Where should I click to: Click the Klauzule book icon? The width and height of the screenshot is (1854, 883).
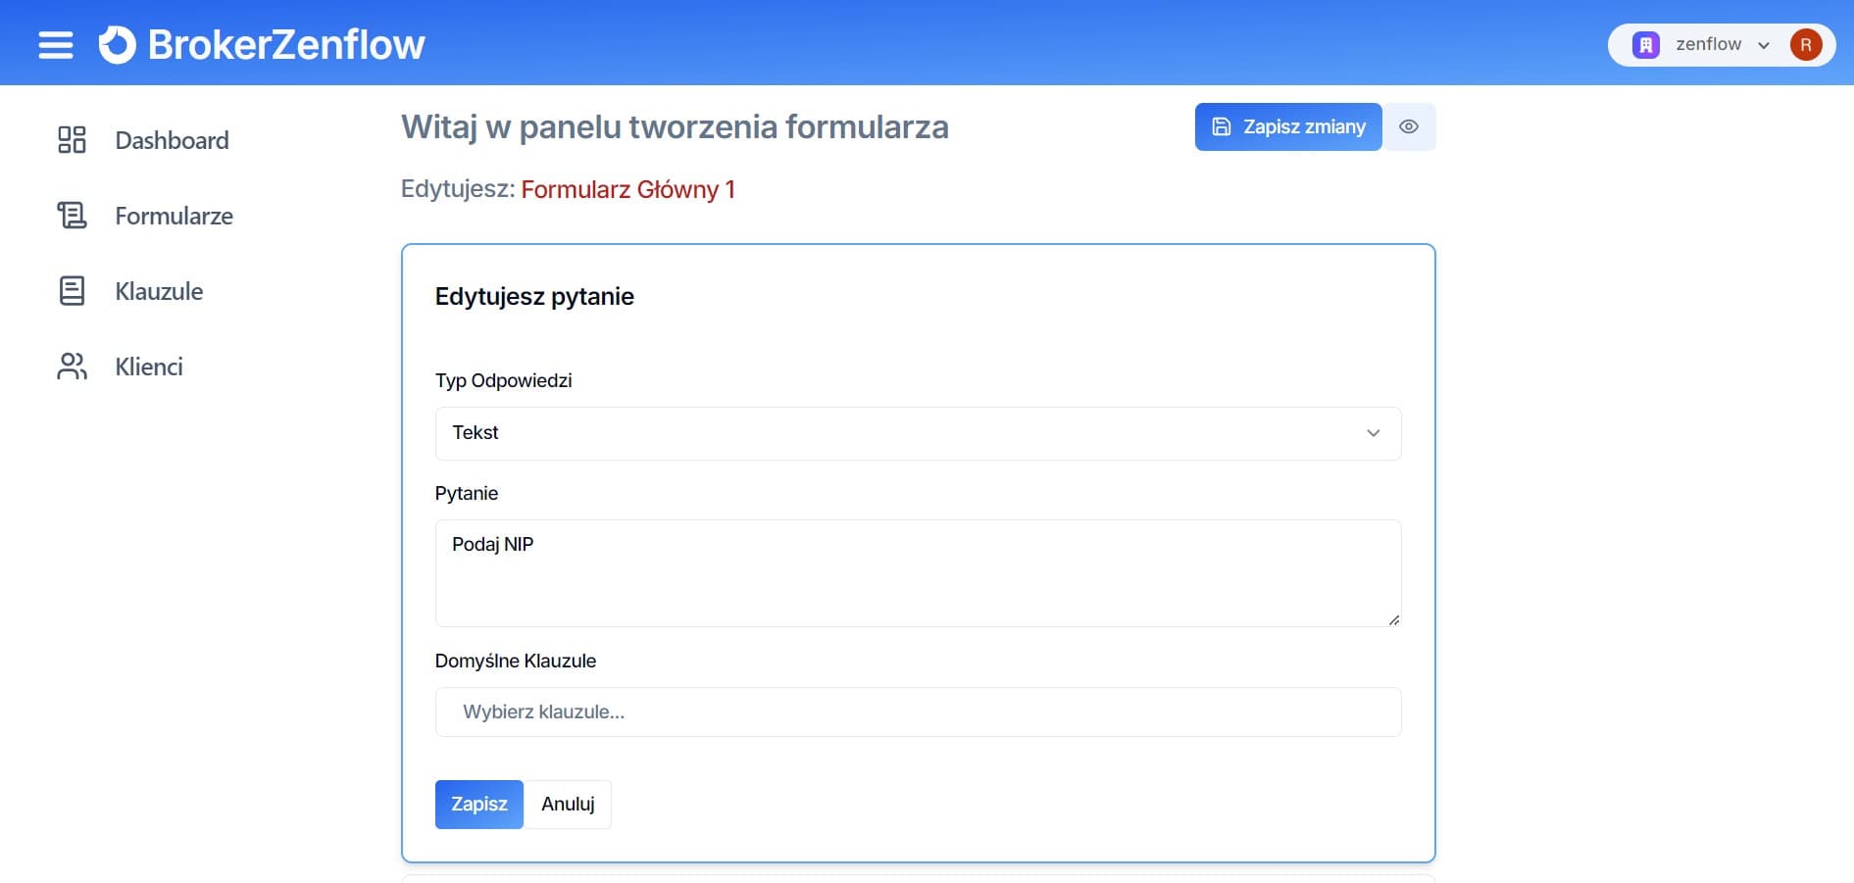click(72, 291)
